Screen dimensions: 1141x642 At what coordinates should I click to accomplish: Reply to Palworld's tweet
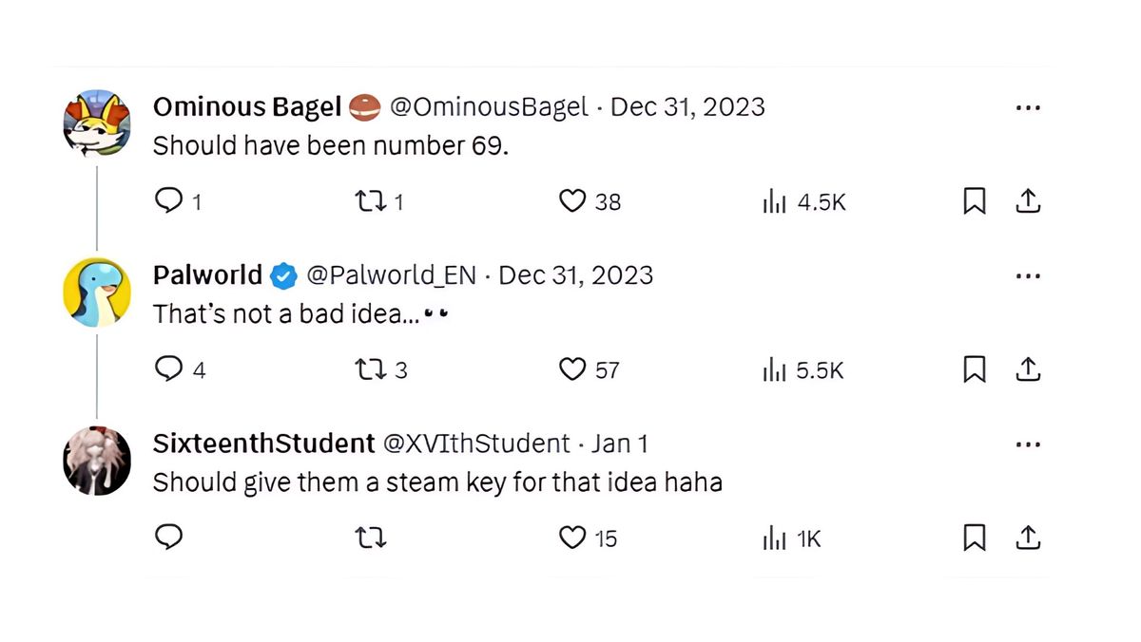pyautogui.click(x=168, y=369)
